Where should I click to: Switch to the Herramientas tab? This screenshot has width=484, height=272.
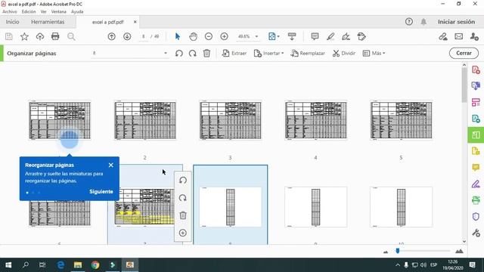pos(48,22)
